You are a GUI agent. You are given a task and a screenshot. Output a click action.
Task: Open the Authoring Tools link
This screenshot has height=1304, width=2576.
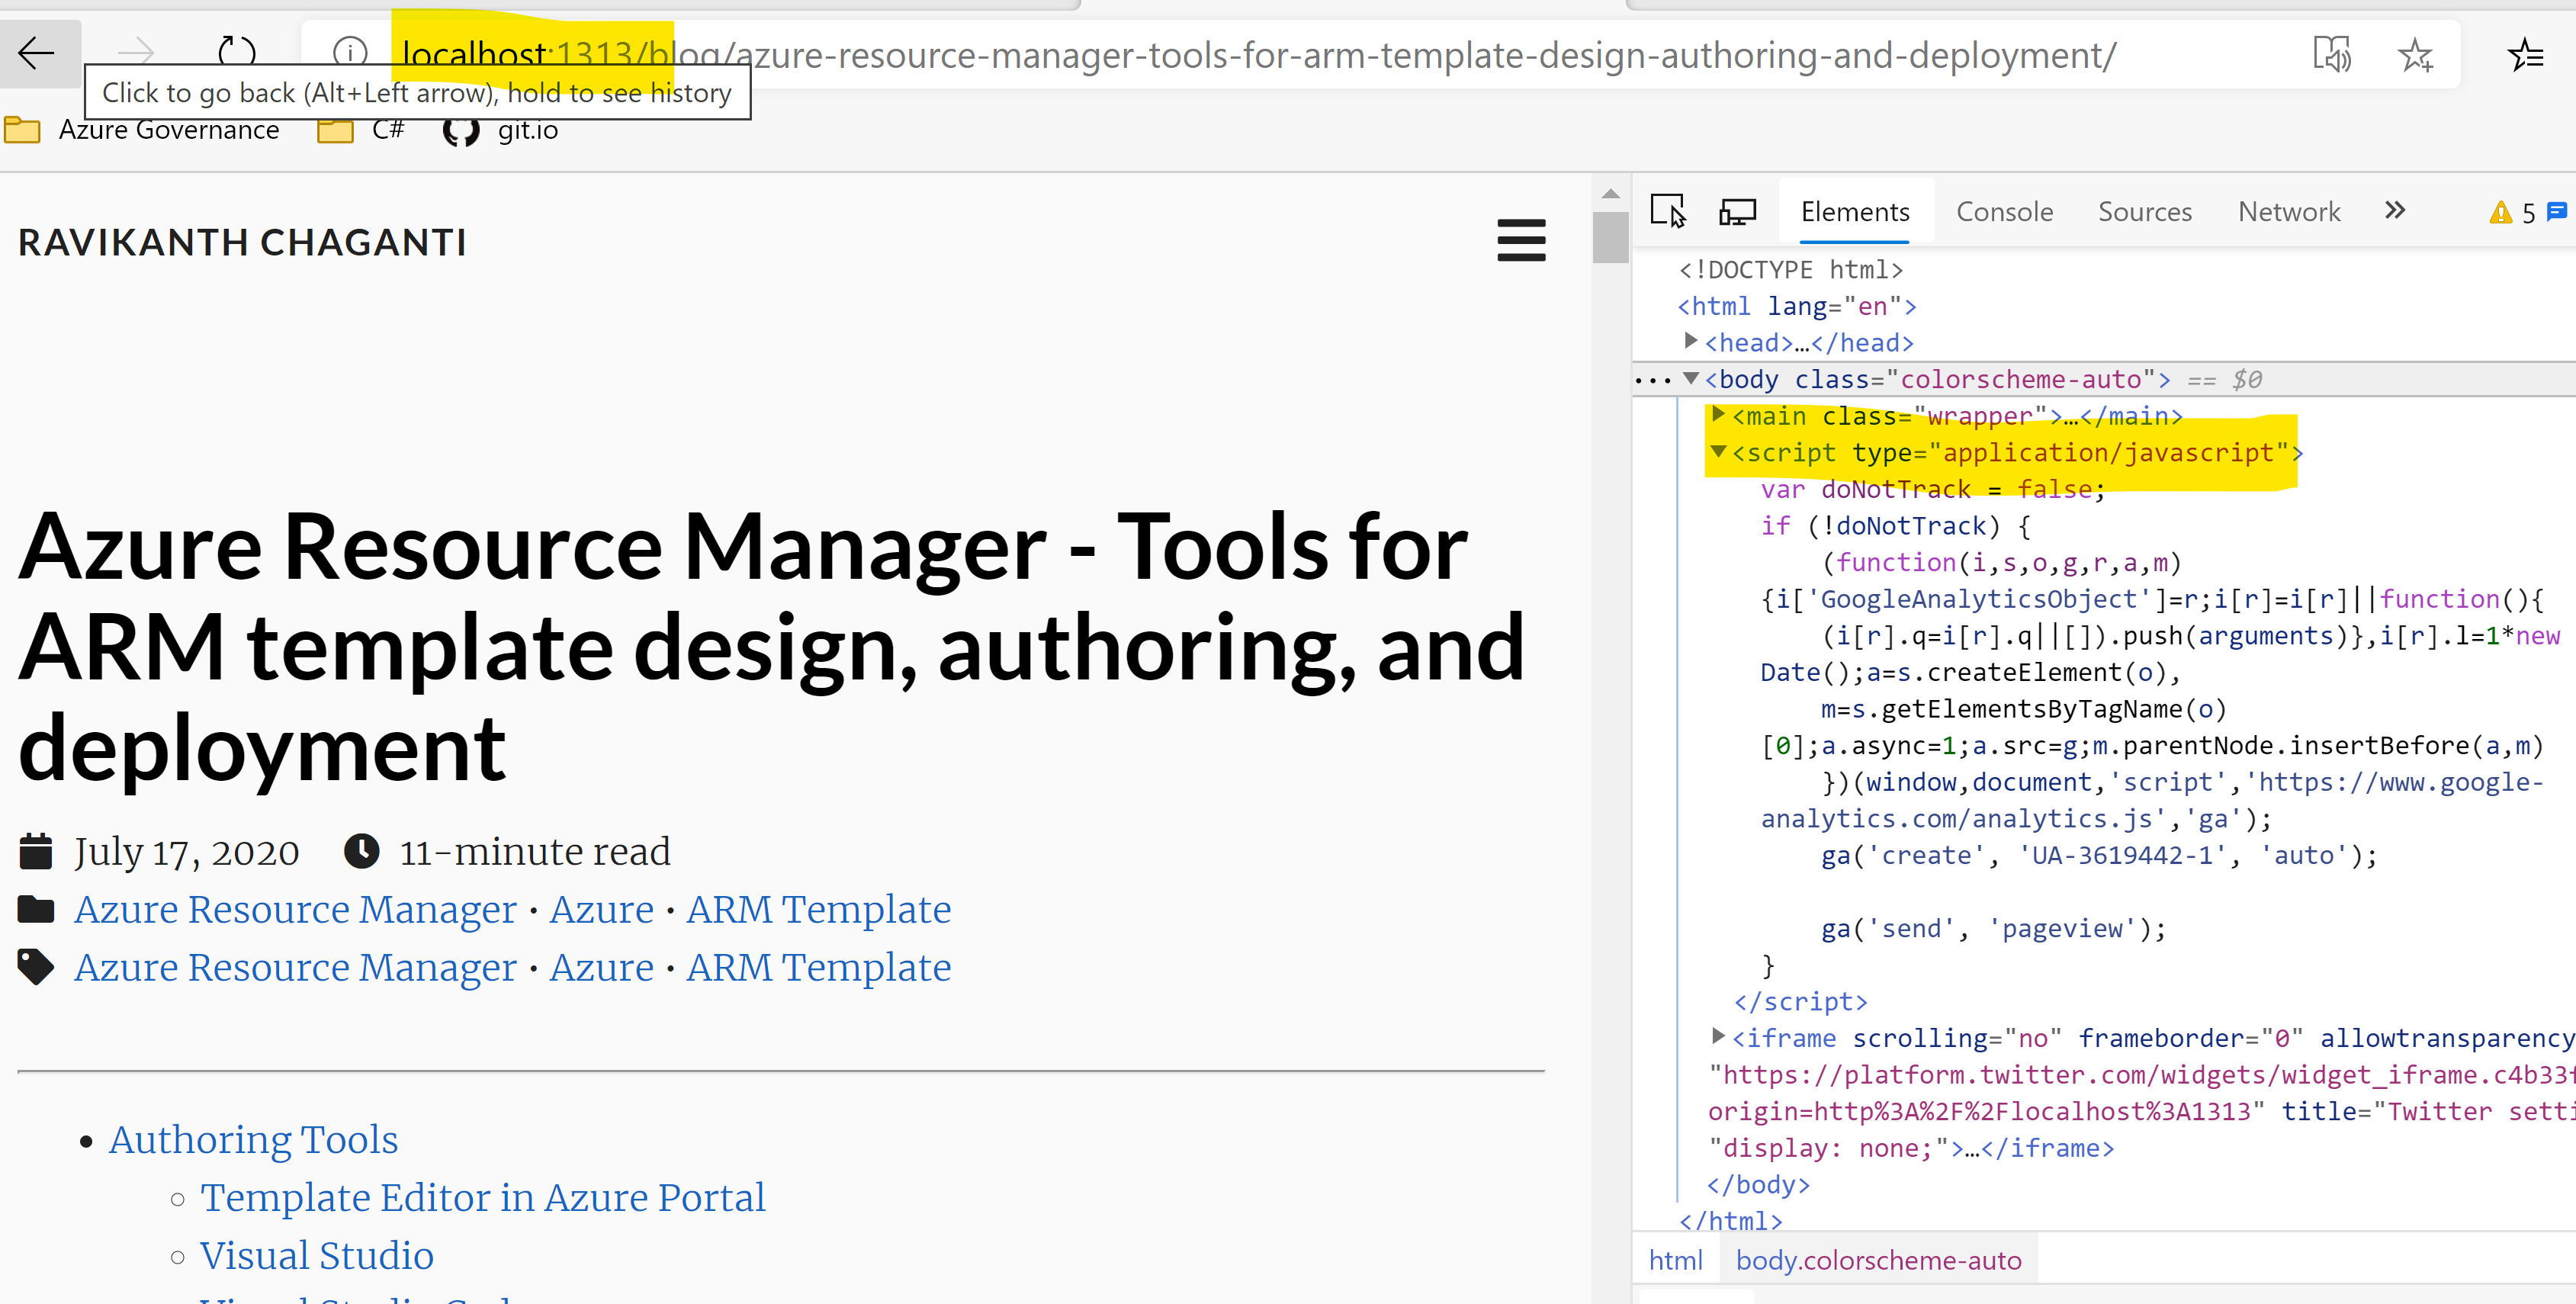[253, 1140]
